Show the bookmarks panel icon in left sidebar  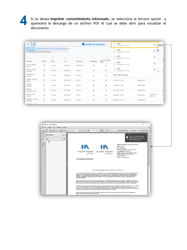click(43, 139)
